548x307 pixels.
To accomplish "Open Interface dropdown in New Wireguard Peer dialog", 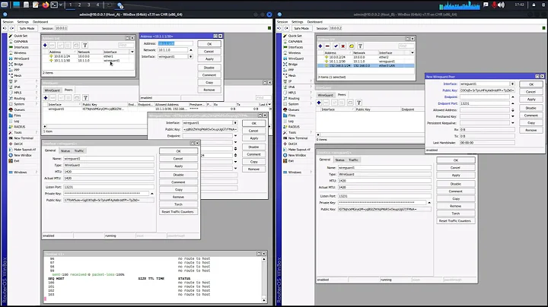I will [x=512, y=84].
